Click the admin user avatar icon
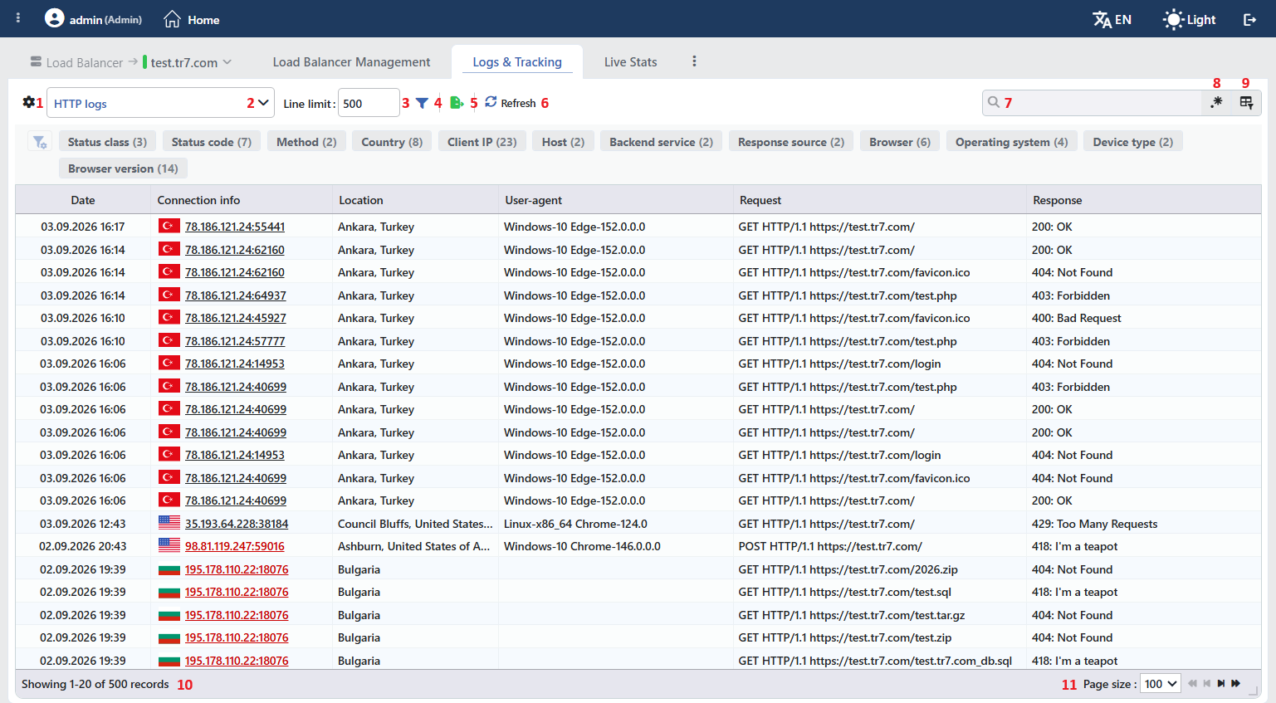 [54, 17]
